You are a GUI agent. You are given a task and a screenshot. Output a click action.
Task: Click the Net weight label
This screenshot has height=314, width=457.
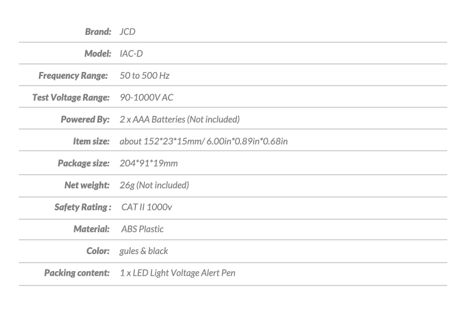pyautogui.click(x=87, y=185)
